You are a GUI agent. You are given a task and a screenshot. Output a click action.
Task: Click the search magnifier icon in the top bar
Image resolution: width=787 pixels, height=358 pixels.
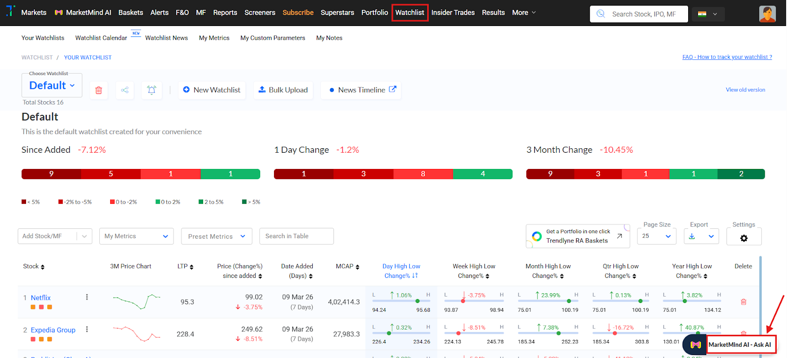click(x=601, y=14)
